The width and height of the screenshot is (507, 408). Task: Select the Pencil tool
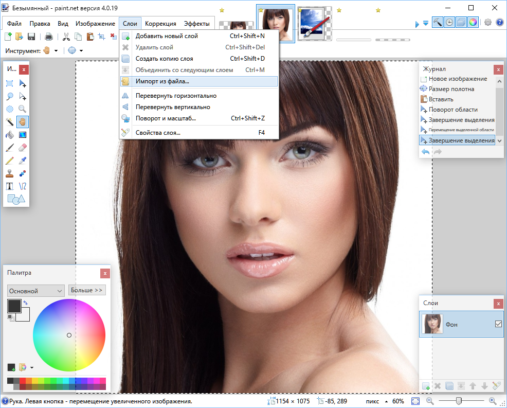tap(9, 161)
